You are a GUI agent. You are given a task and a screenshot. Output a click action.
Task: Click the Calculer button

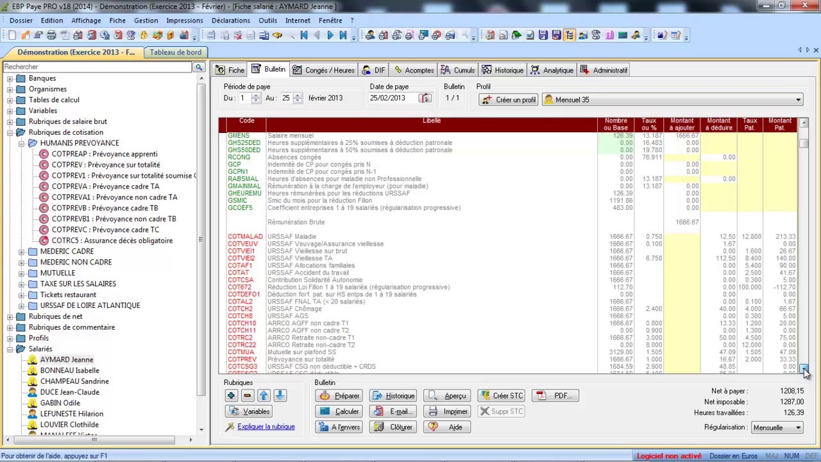339,411
